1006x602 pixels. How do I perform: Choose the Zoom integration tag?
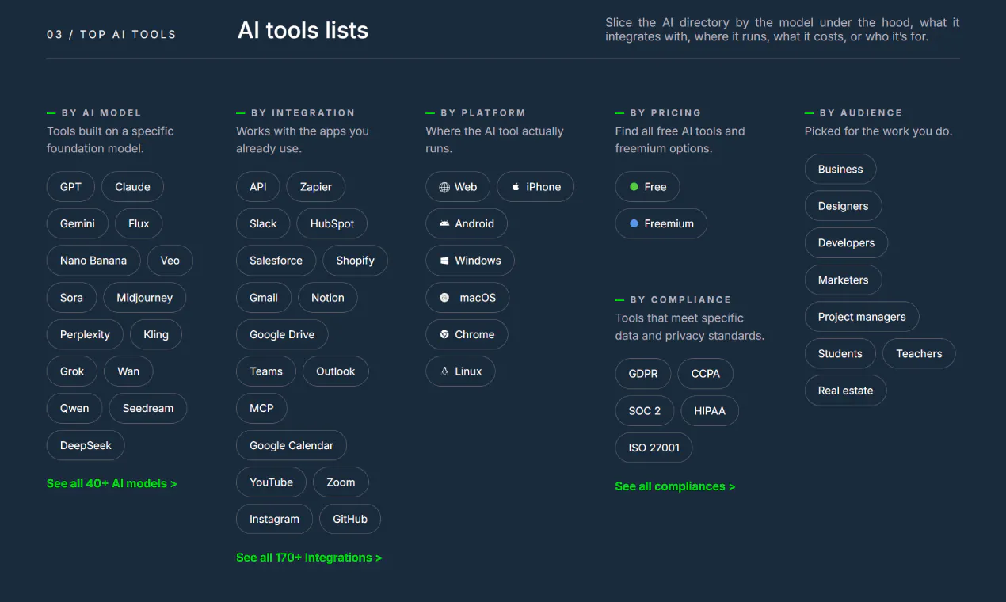341,482
